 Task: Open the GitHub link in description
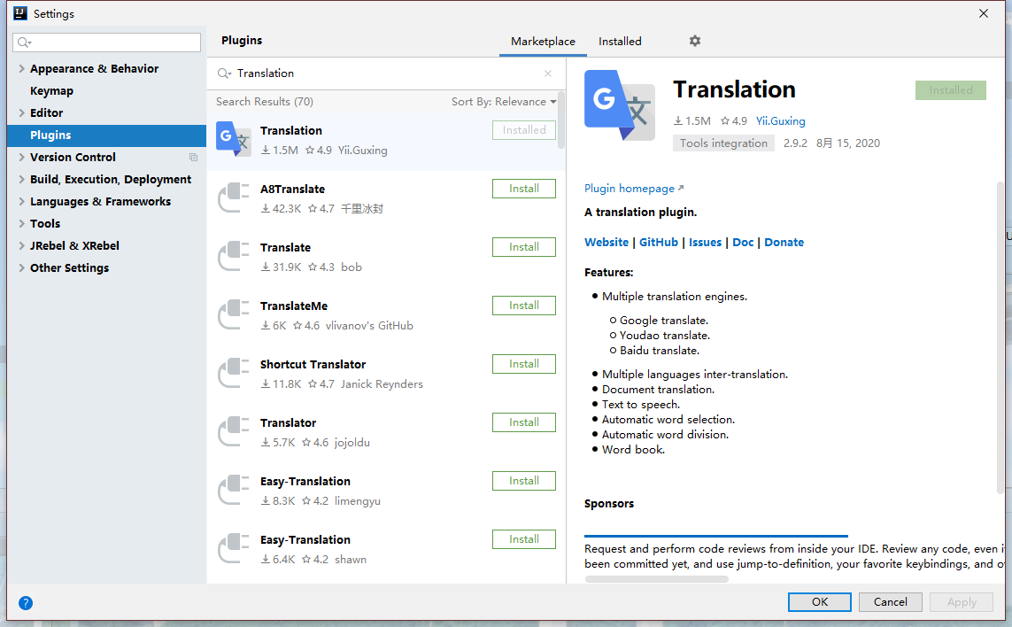pyautogui.click(x=658, y=243)
